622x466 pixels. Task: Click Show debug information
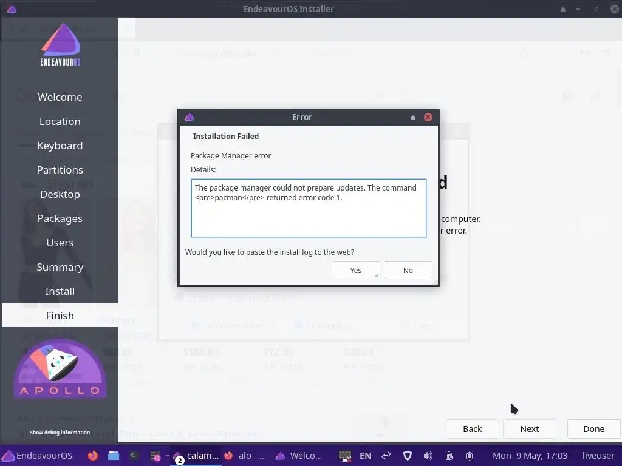coord(60,432)
